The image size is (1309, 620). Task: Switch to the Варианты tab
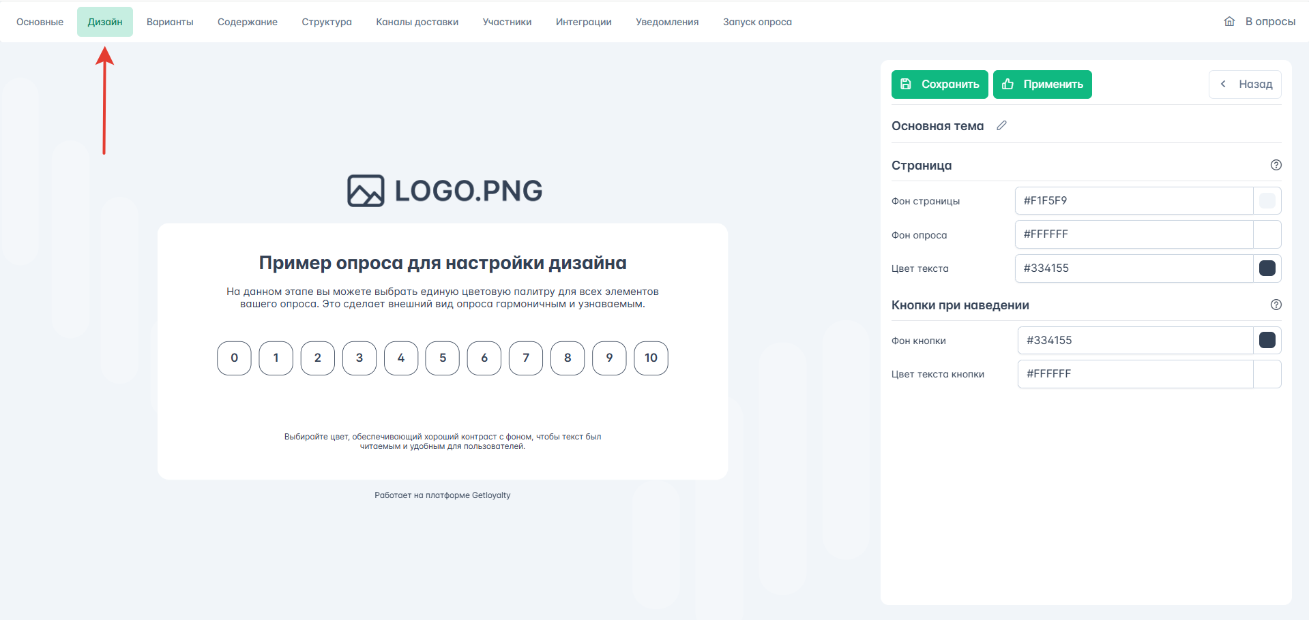point(170,22)
